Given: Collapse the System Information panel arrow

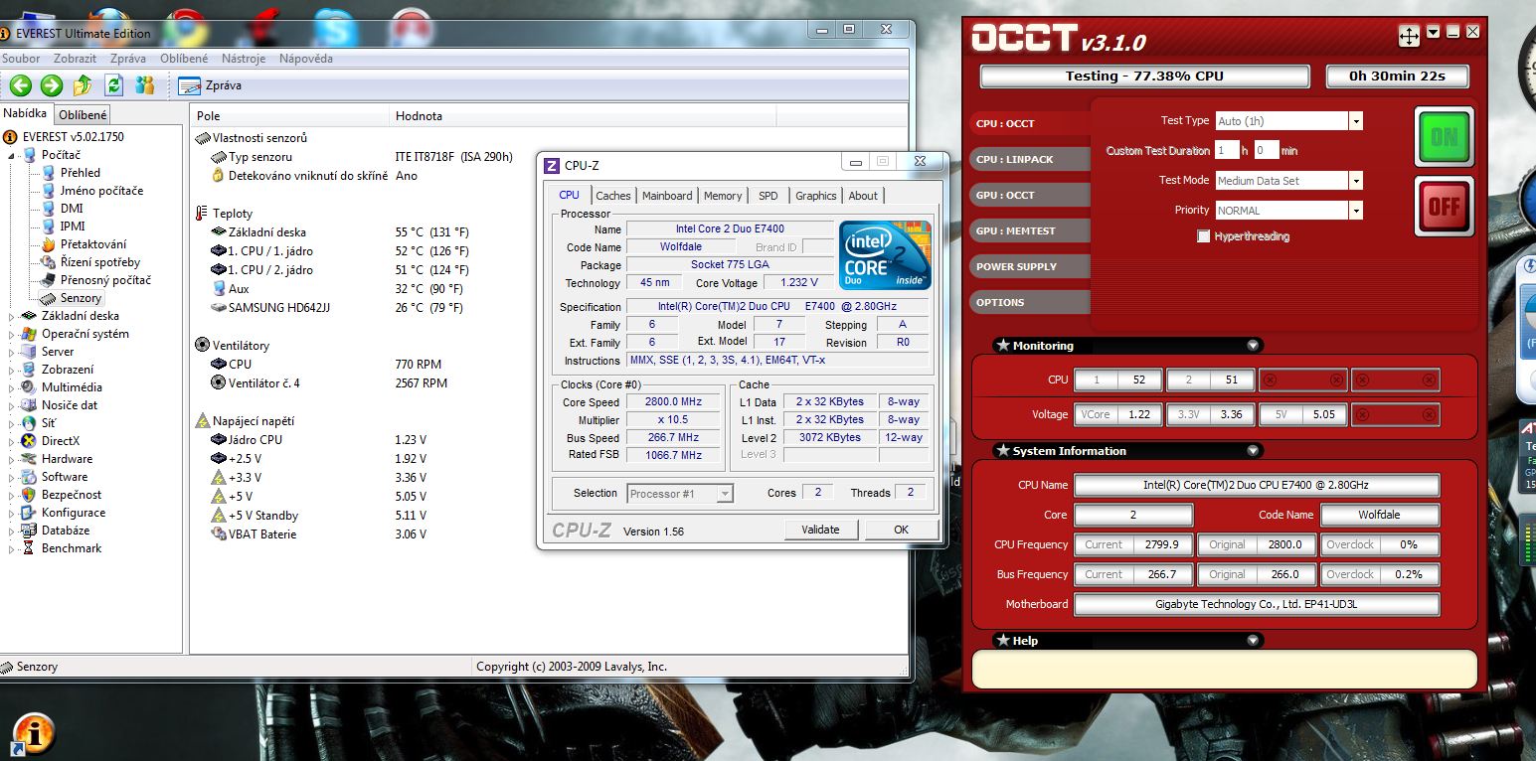Looking at the screenshot, I should click(x=1254, y=451).
